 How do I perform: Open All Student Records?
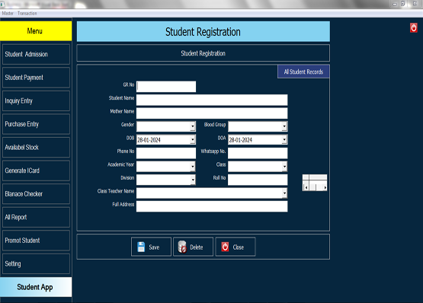coord(303,72)
